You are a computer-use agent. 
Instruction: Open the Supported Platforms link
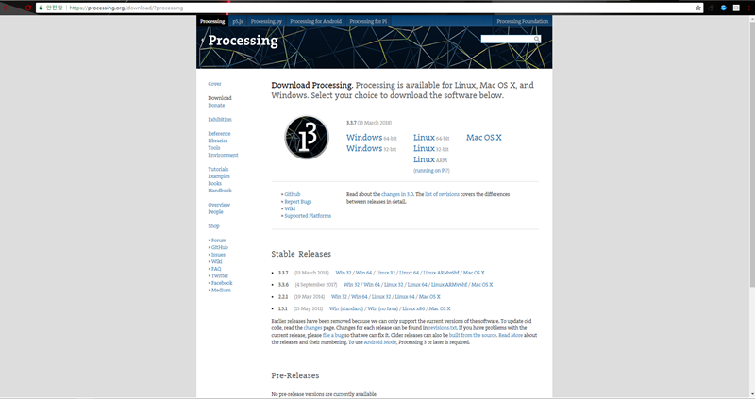click(308, 216)
